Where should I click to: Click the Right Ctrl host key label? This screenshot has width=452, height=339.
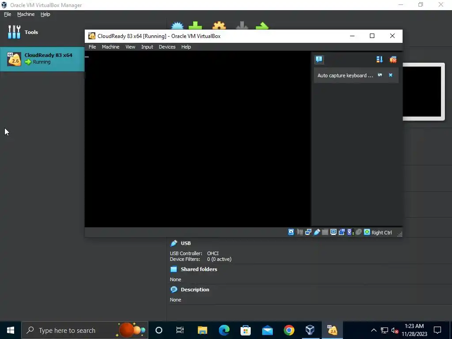coord(382,233)
